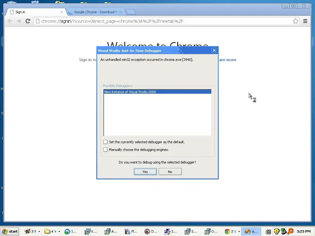
Task: Click the keyboard tray icon
Action: point(269,232)
